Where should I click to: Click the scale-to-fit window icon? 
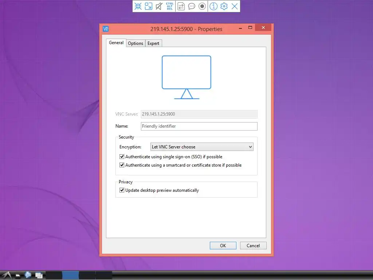149,6
